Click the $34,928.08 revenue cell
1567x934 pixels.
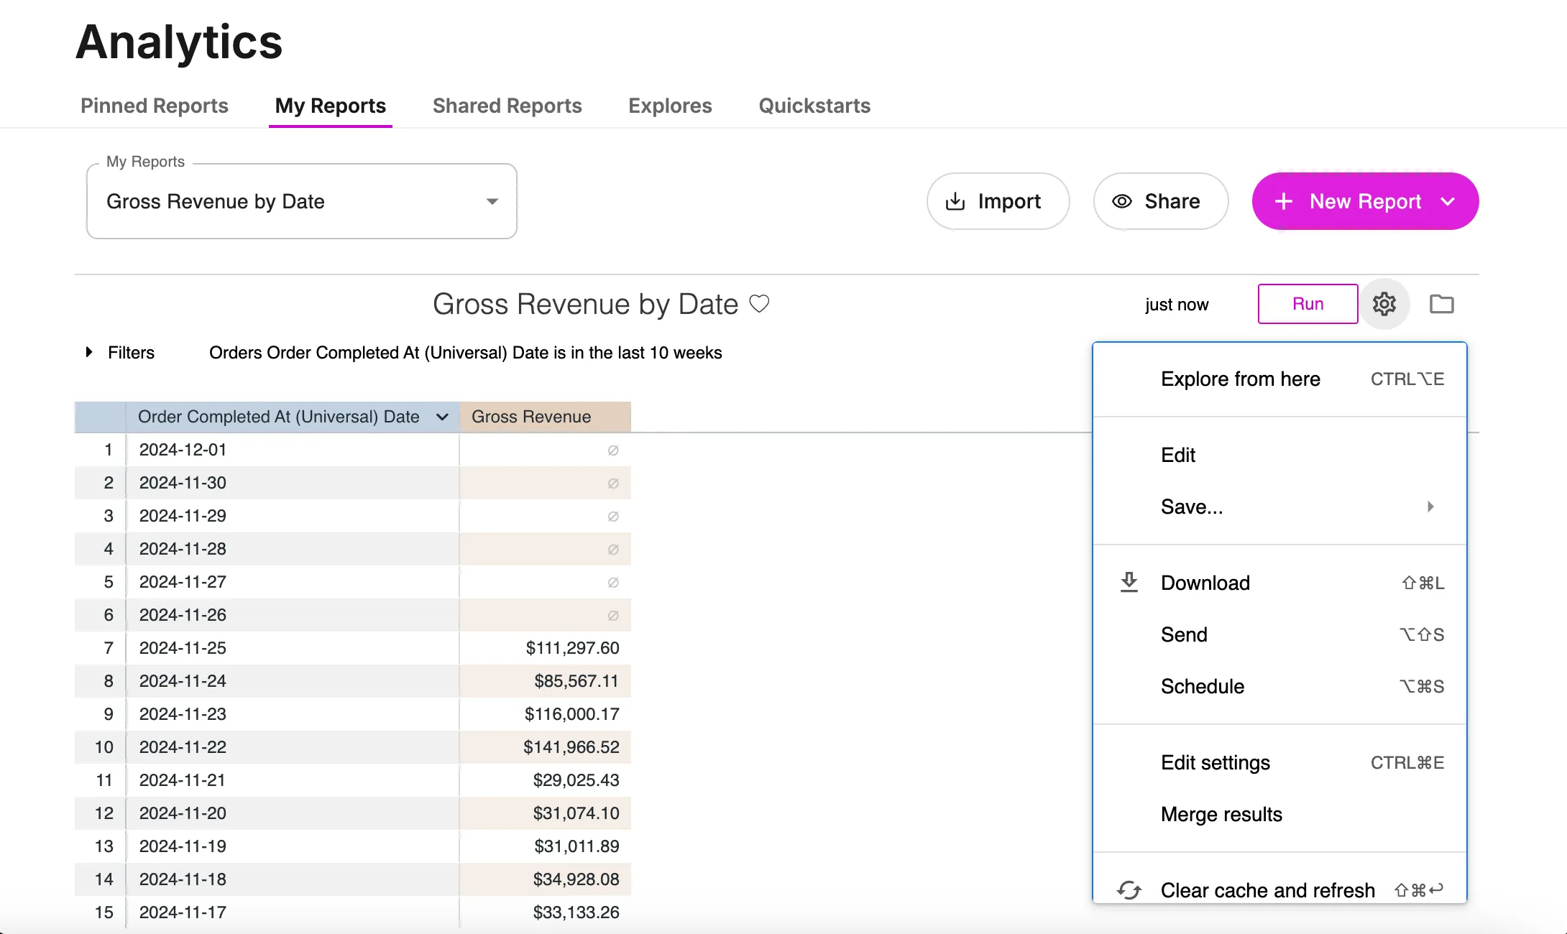546,879
